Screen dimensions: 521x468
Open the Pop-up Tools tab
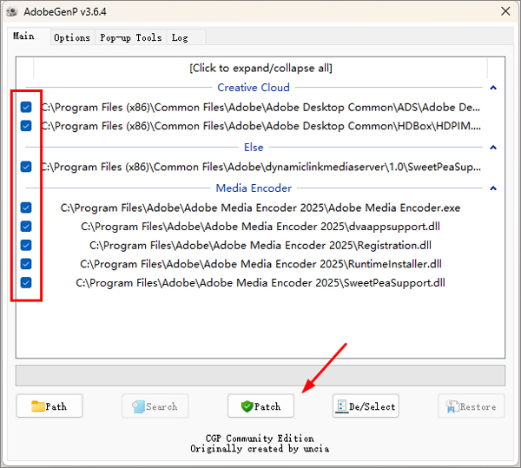point(131,37)
